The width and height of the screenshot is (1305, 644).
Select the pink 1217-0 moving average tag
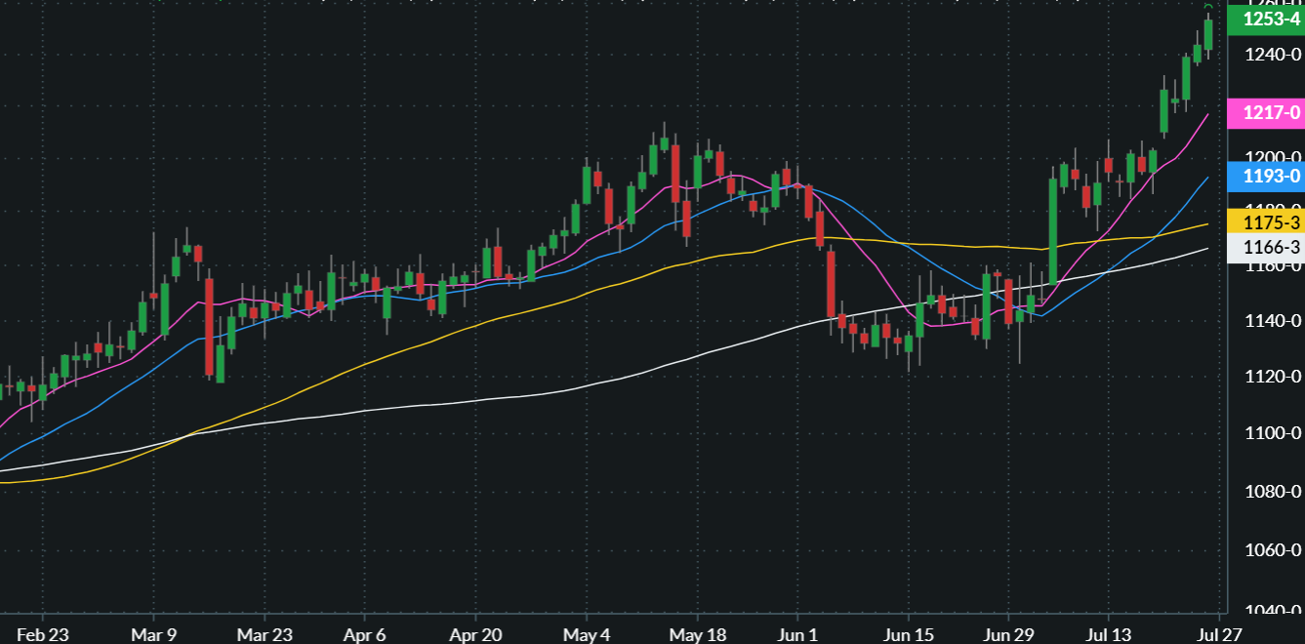[x=1266, y=113]
